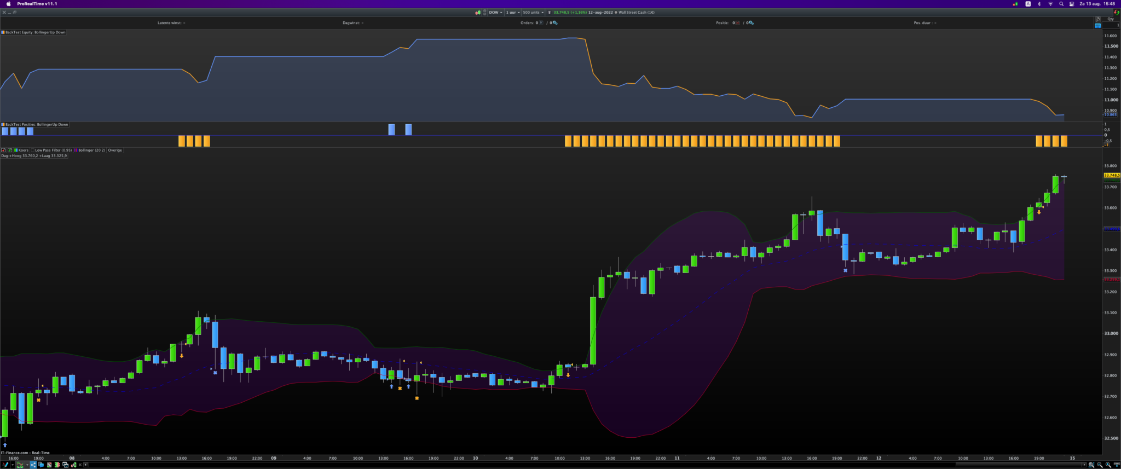Screen dimensions: 1121x469
Task: Click the Bluetooth icon in menu bar
Action: [1039, 4]
